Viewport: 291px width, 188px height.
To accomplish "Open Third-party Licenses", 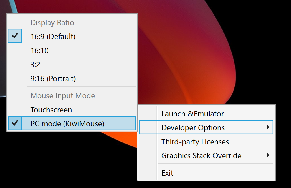I will tap(195, 142).
